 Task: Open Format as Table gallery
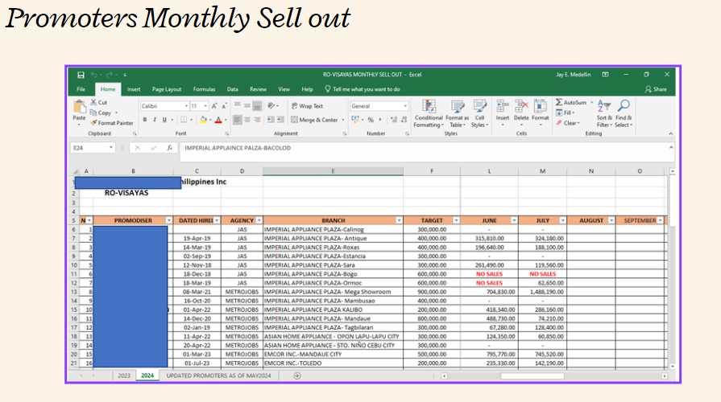[x=457, y=114]
